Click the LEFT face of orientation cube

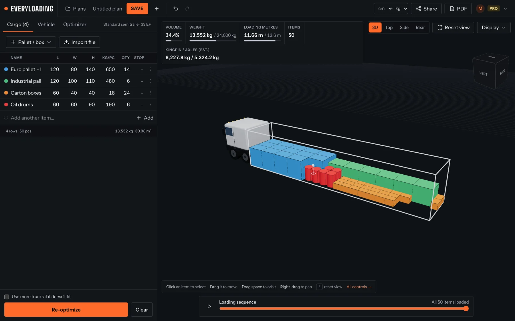click(x=484, y=74)
